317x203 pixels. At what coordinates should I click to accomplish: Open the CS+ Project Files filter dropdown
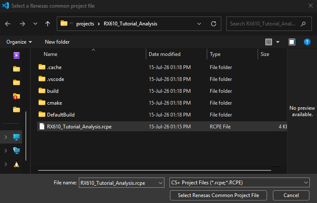pyautogui.click(x=239, y=183)
